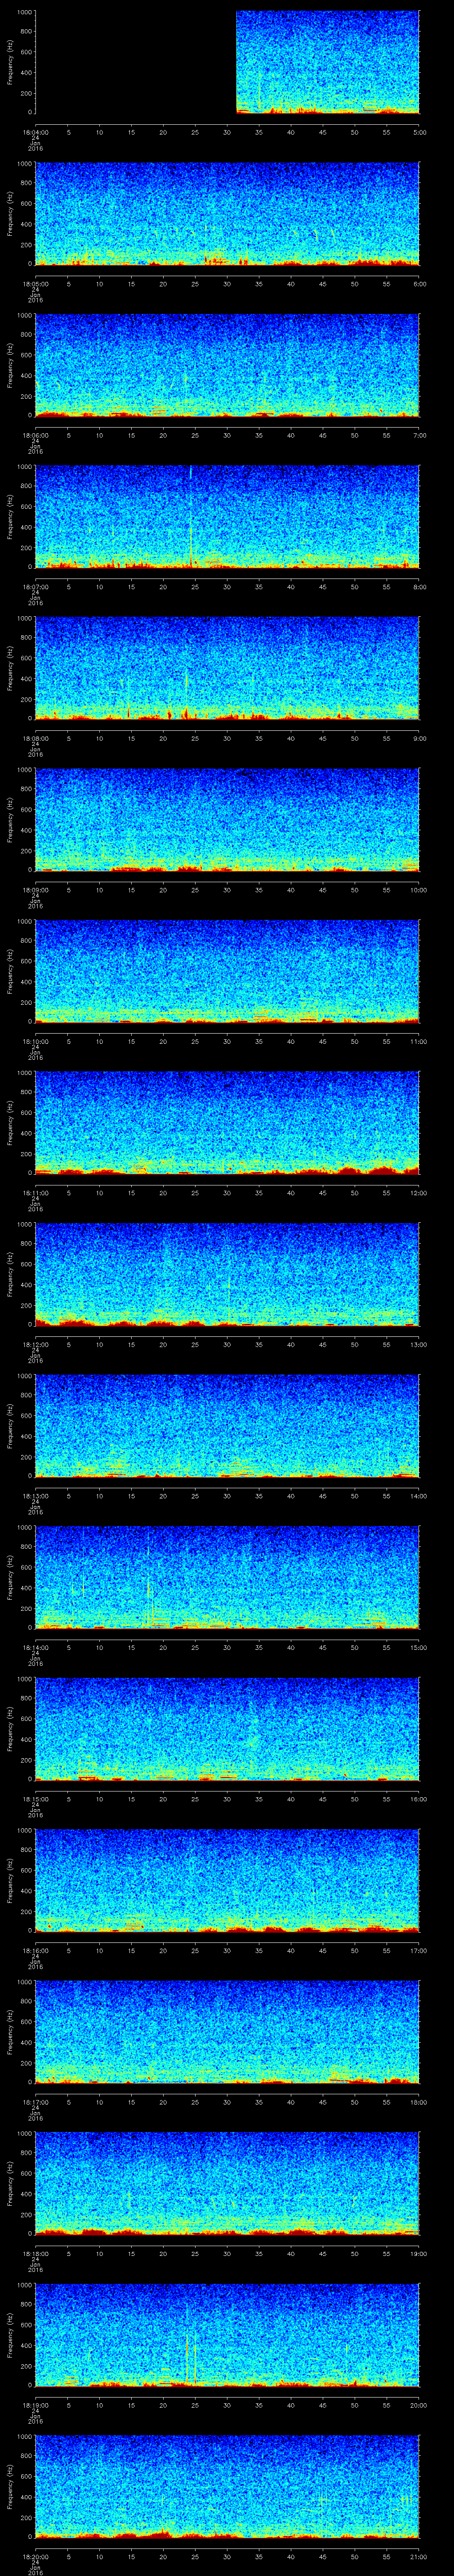The height and width of the screenshot is (2576, 454).
Task: Click the 5:00 end time label
Action: [419, 131]
